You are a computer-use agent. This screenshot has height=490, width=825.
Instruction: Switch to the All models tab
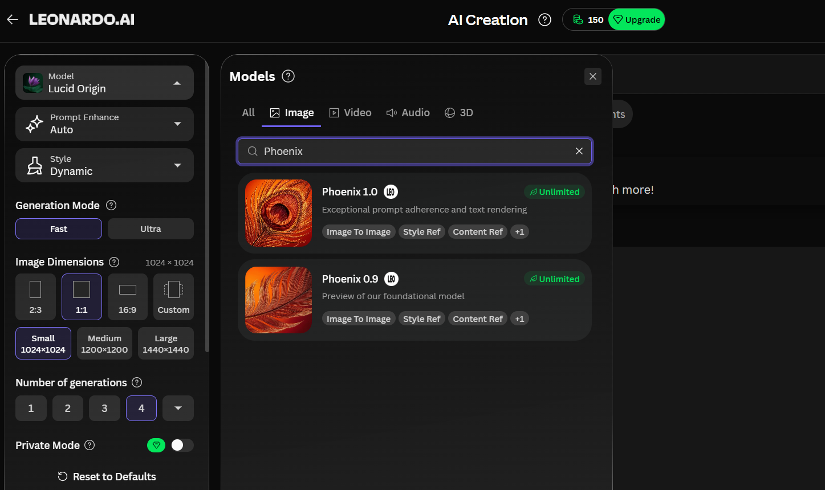coord(249,113)
